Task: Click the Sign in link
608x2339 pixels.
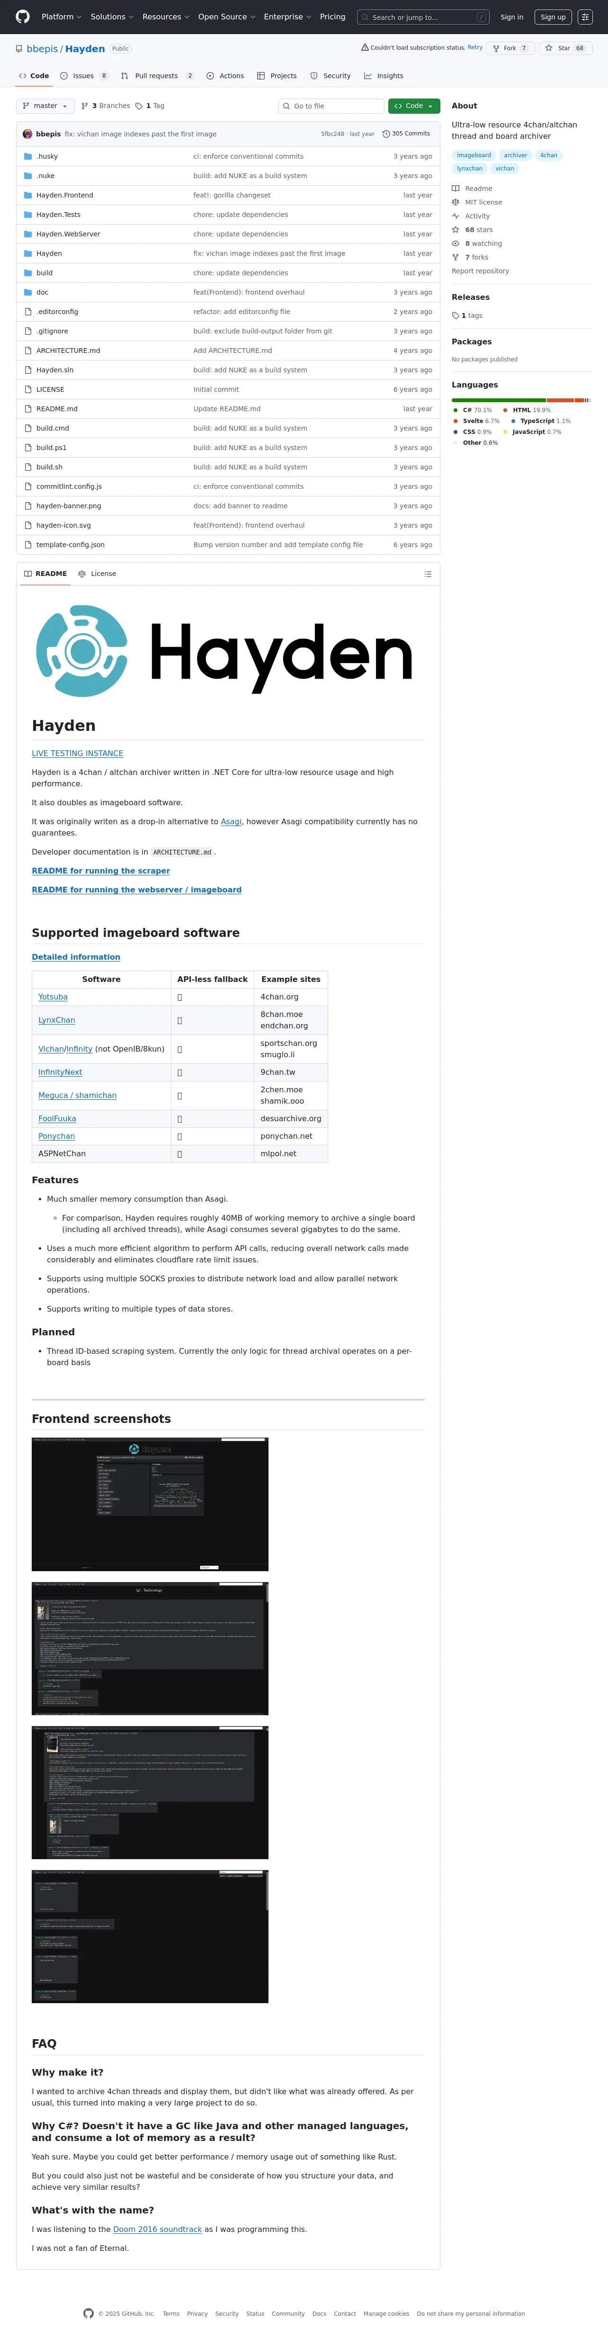Action: coord(512,17)
